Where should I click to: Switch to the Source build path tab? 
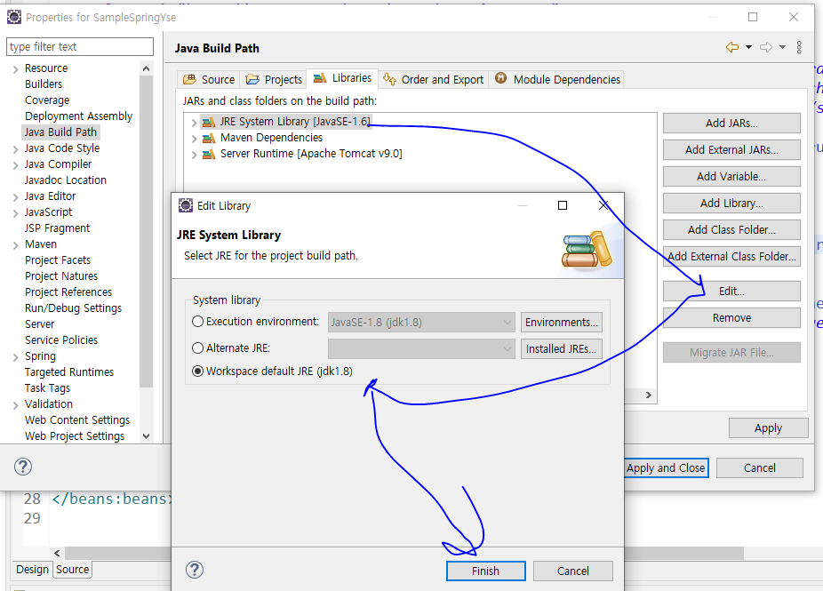pyautogui.click(x=209, y=79)
